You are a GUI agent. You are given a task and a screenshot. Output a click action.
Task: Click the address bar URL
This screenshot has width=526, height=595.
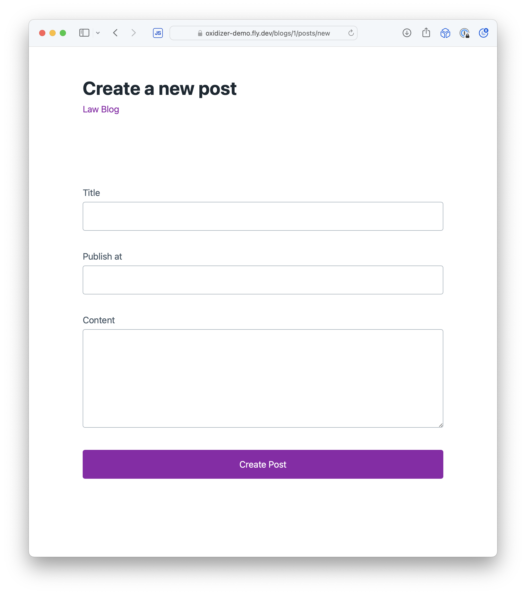267,33
